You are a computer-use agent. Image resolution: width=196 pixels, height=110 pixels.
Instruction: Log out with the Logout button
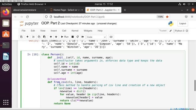pos(183,24)
